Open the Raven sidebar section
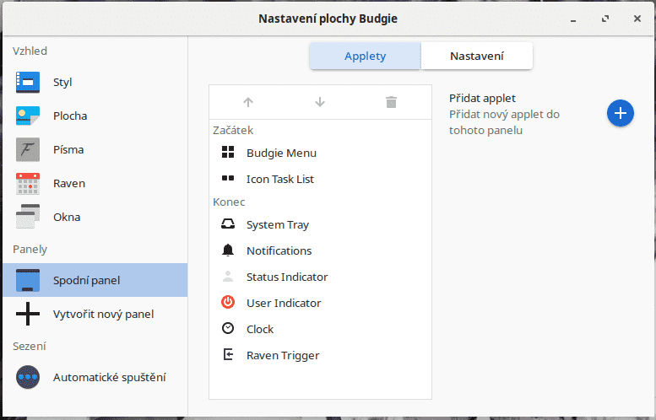Viewport: 656px width, 420px height. [68, 183]
